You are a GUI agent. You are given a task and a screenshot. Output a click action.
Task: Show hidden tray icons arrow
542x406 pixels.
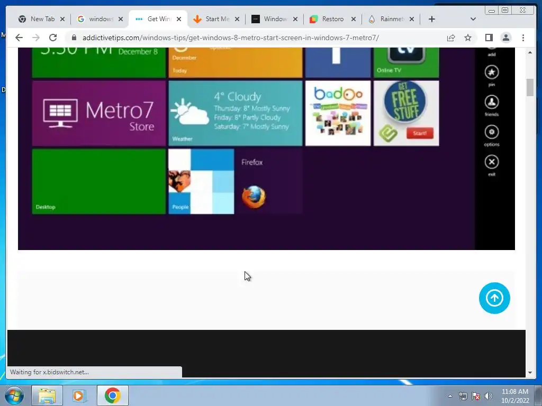click(450, 396)
